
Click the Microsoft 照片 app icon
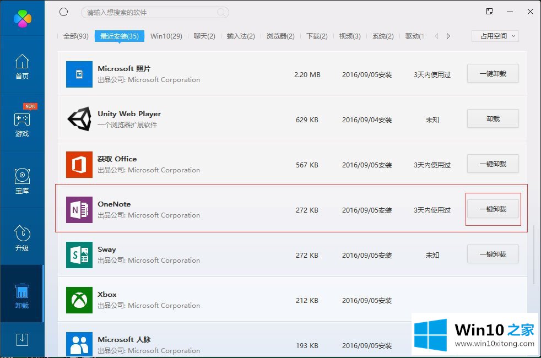79,74
